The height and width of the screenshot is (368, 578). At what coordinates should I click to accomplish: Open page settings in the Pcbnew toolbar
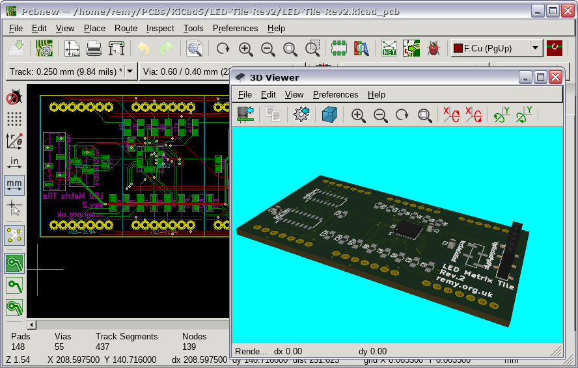[72, 48]
